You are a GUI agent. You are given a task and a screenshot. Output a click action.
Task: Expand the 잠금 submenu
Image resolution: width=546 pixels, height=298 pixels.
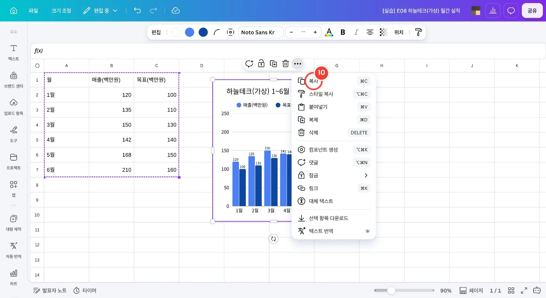pos(334,175)
